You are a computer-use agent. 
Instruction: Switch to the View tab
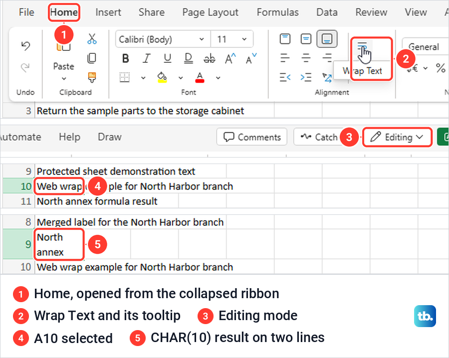(416, 12)
